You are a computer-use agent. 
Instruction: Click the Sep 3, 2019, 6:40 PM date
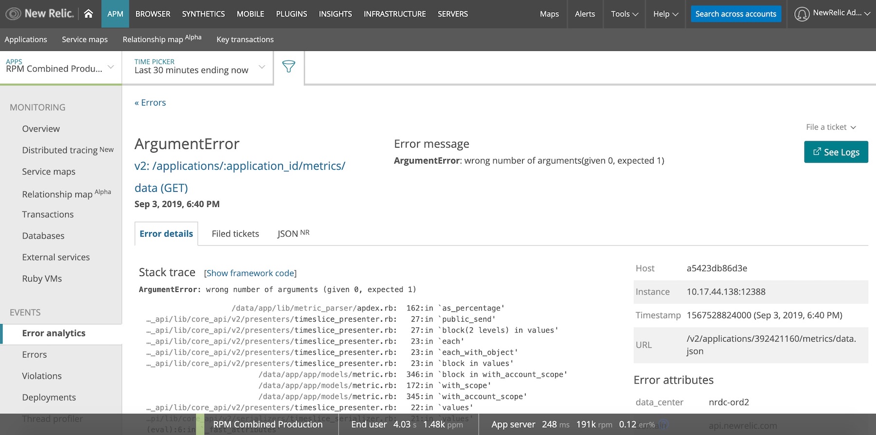click(x=177, y=204)
